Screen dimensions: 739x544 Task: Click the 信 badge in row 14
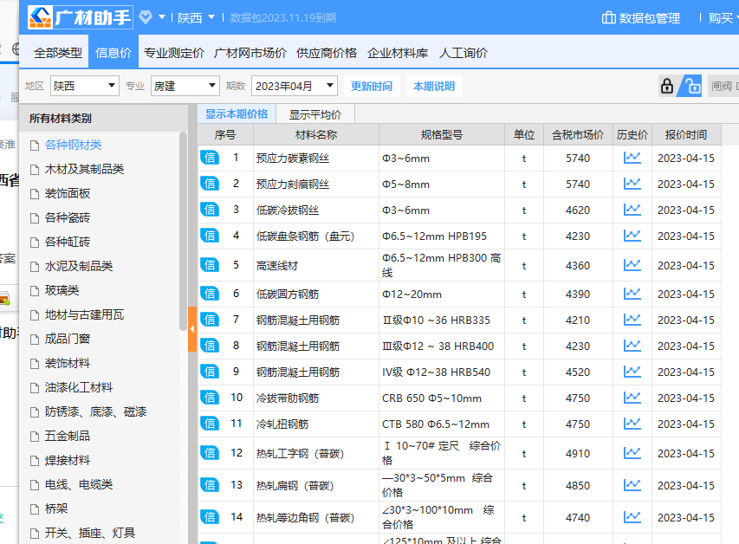210,517
